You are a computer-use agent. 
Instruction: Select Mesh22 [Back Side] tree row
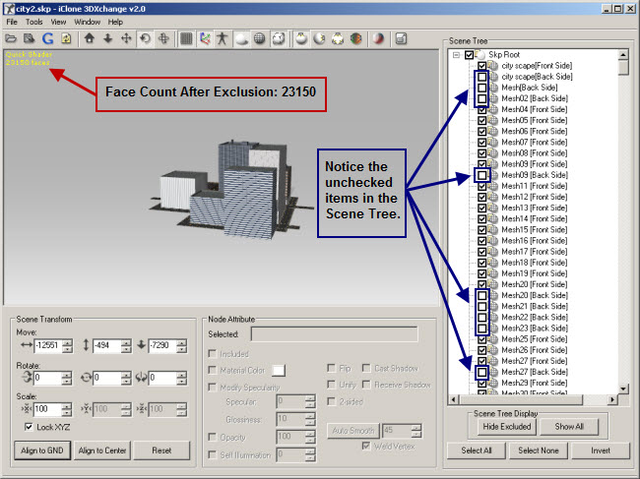(x=535, y=318)
